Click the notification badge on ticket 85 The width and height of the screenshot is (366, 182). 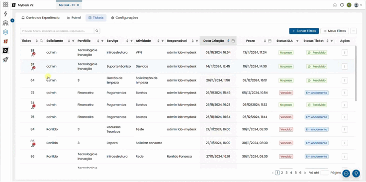click(x=33, y=145)
